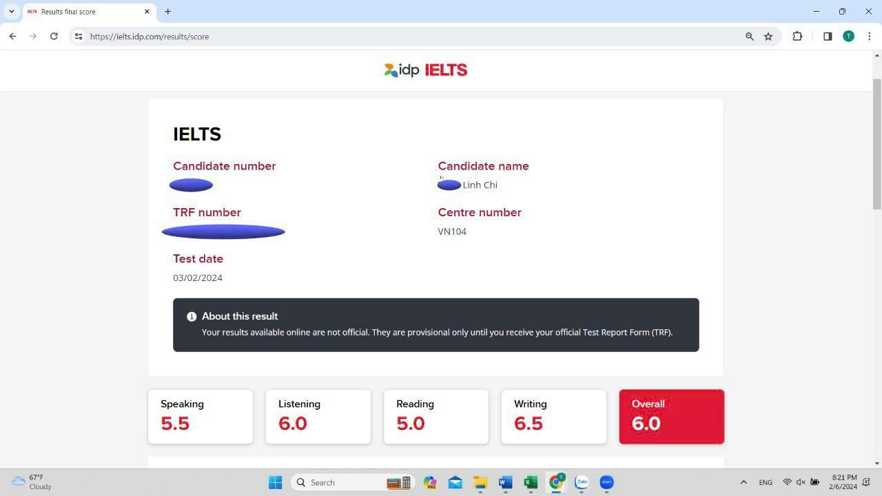Click the browser forward arrow
This screenshot has width=882, height=496.
click(x=33, y=37)
